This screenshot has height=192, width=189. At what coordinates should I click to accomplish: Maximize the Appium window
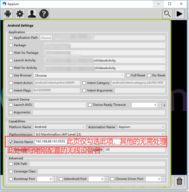(x=170, y=4)
